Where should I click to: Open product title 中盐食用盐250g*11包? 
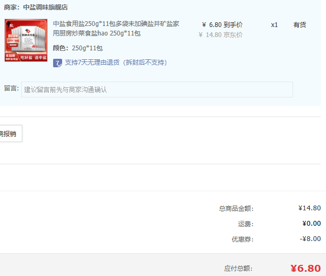(x=116, y=29)
